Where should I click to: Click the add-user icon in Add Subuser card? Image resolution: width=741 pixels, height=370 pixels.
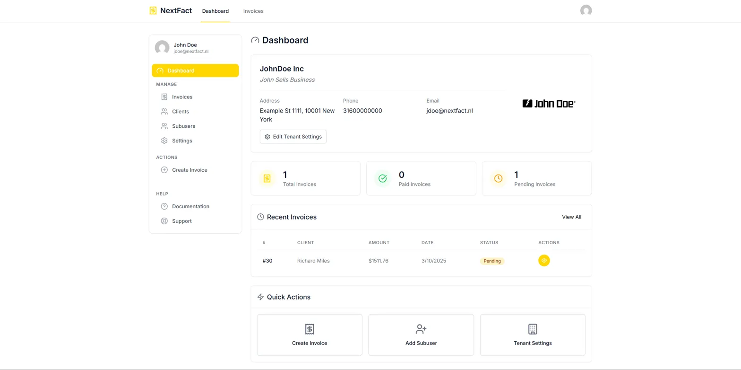[421, 329]
